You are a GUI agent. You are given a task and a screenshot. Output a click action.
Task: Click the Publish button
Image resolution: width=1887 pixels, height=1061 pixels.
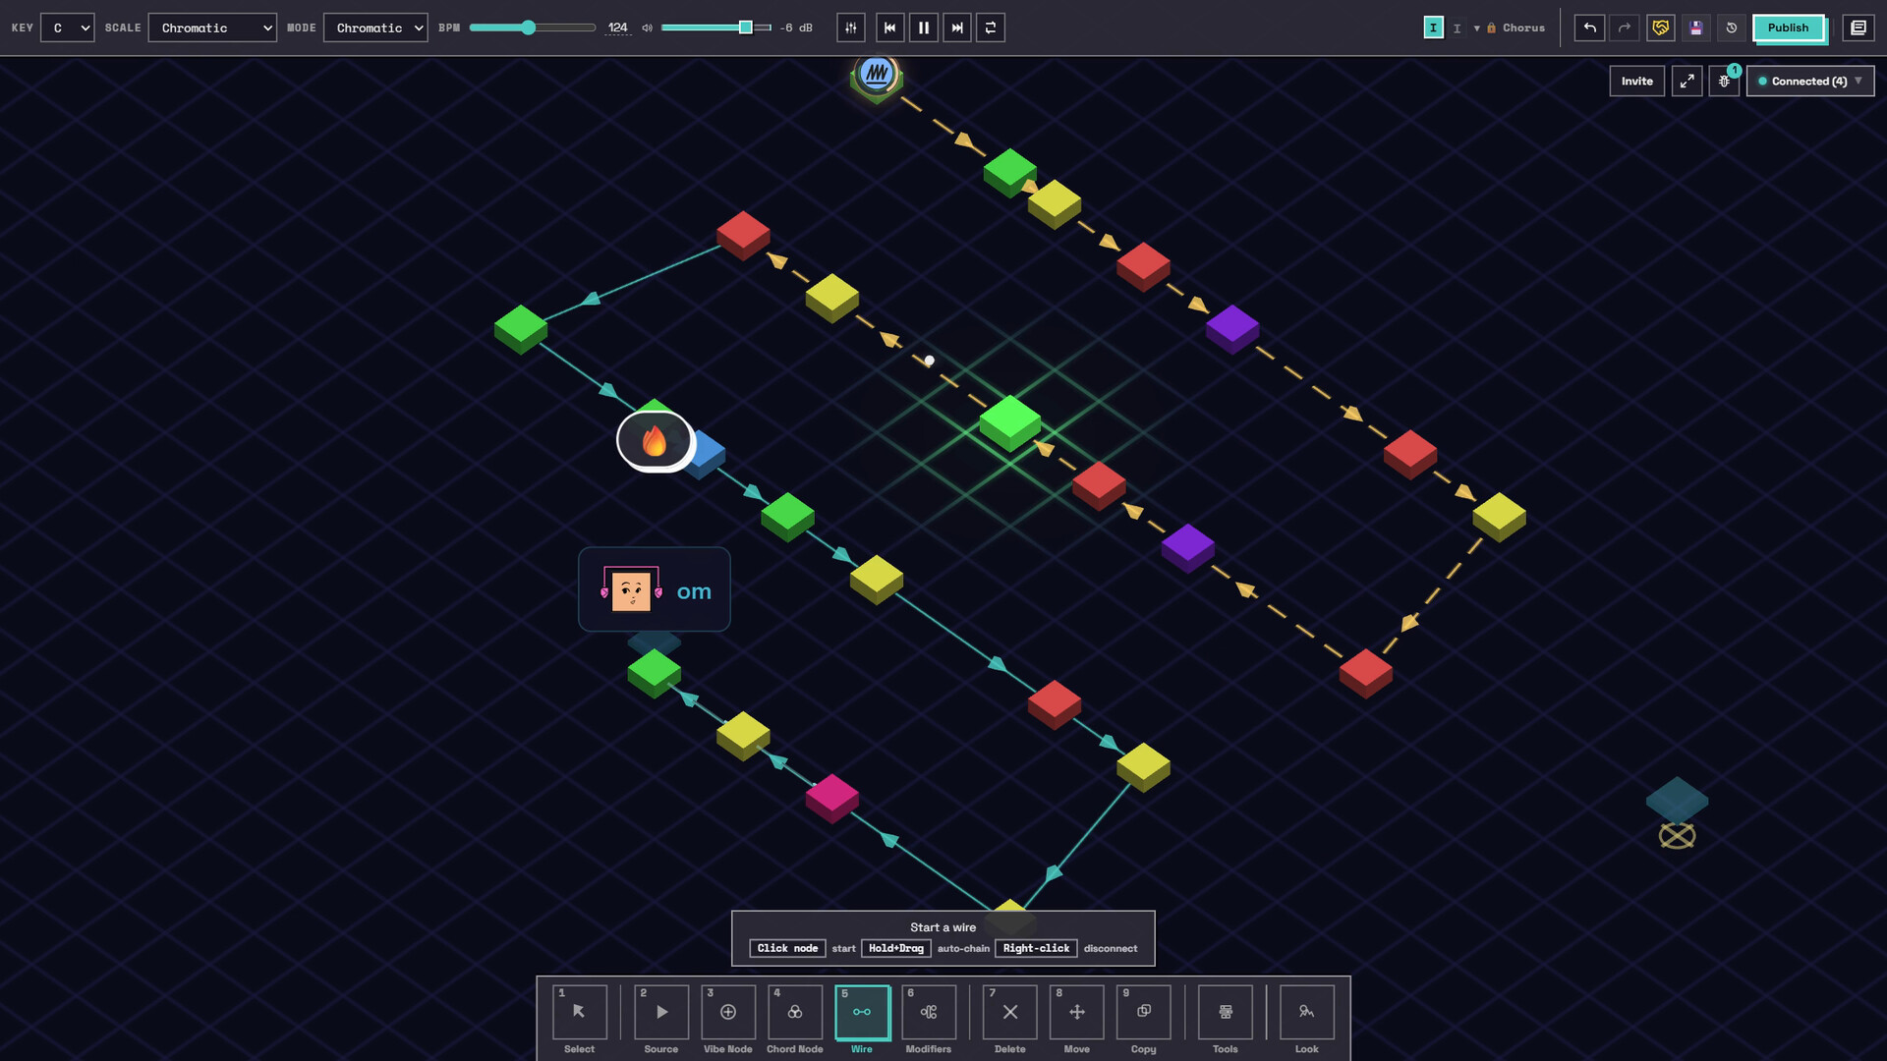1789,28
